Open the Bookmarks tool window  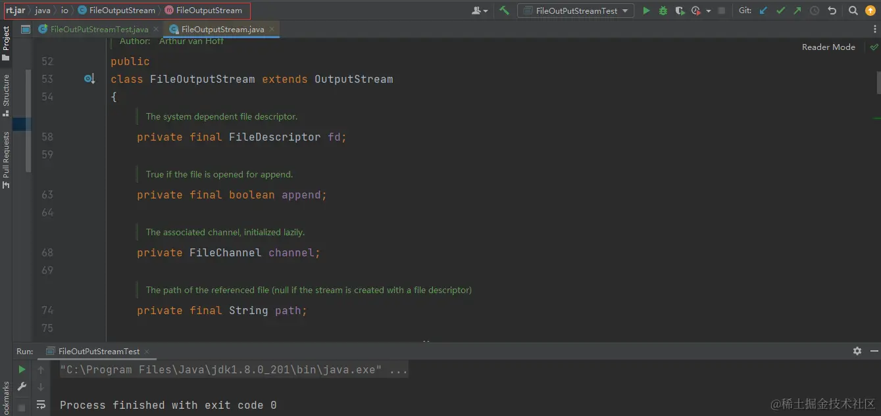[x=6, y=398]
